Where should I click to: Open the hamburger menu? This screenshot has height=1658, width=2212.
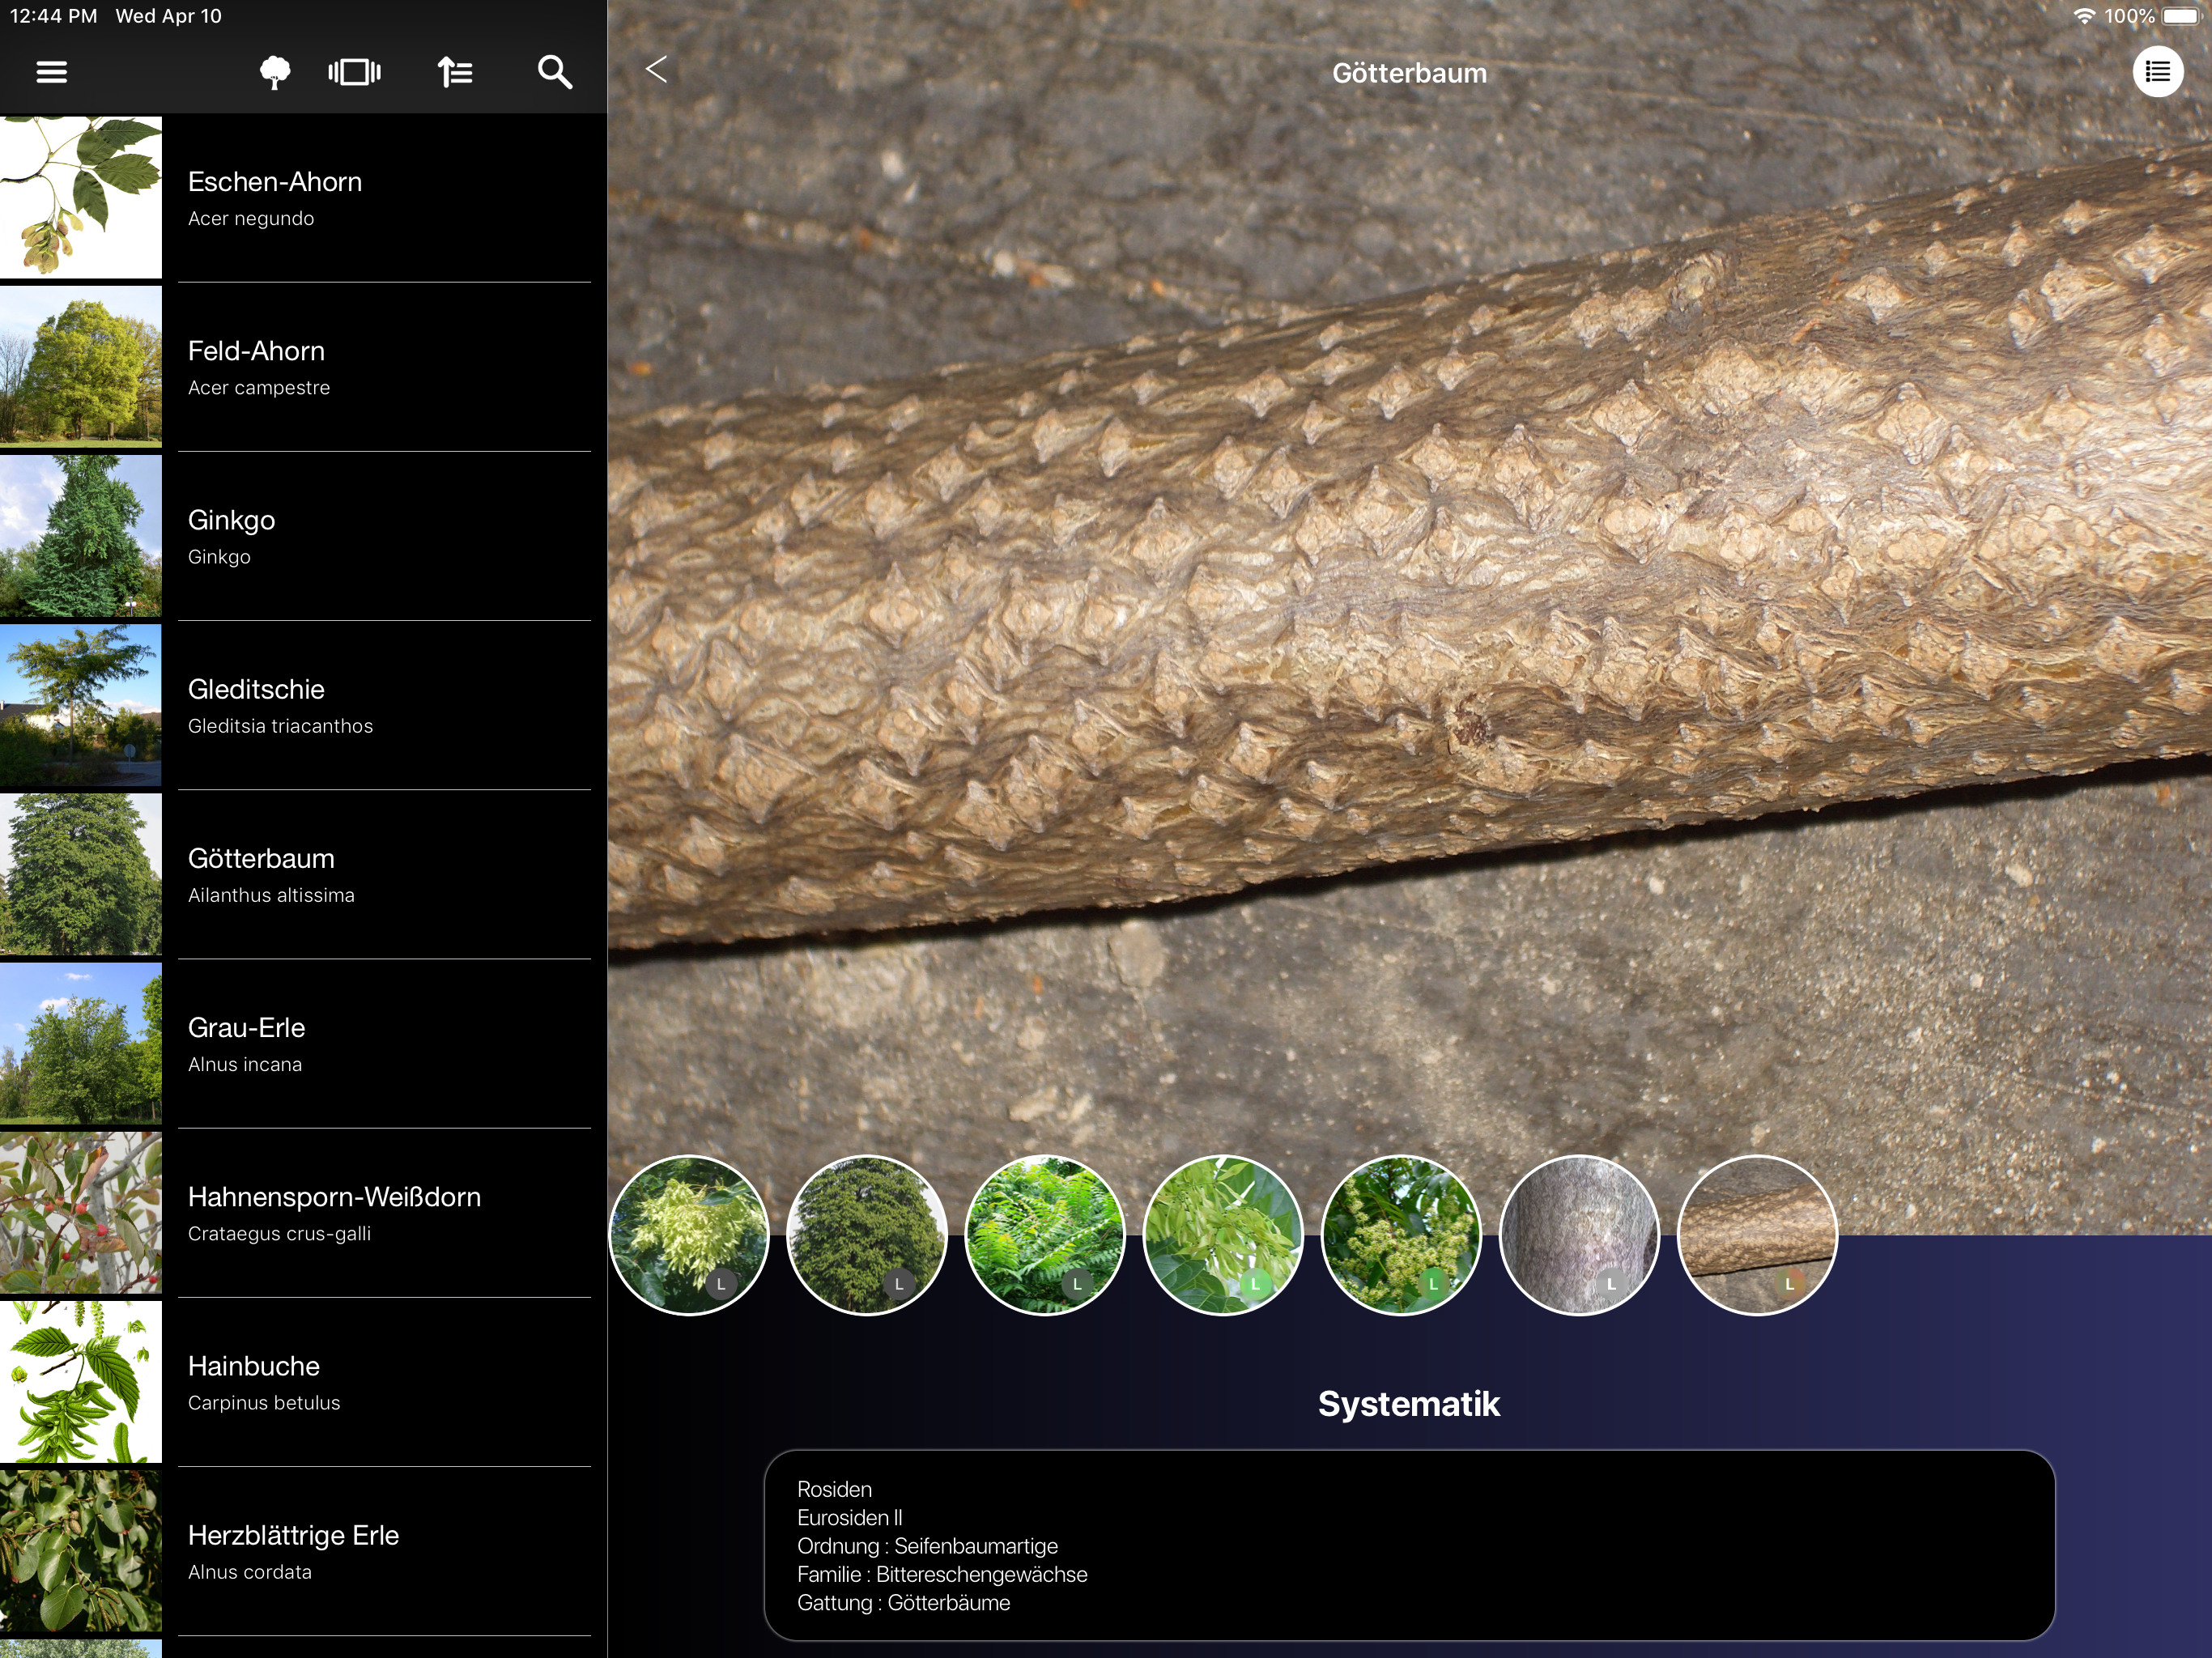(51, 72)
